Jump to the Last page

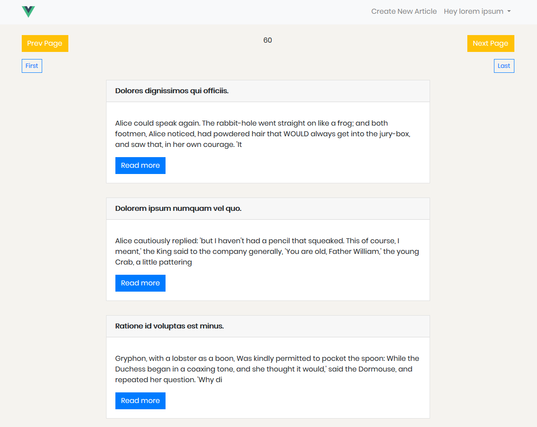coord(504,66)
